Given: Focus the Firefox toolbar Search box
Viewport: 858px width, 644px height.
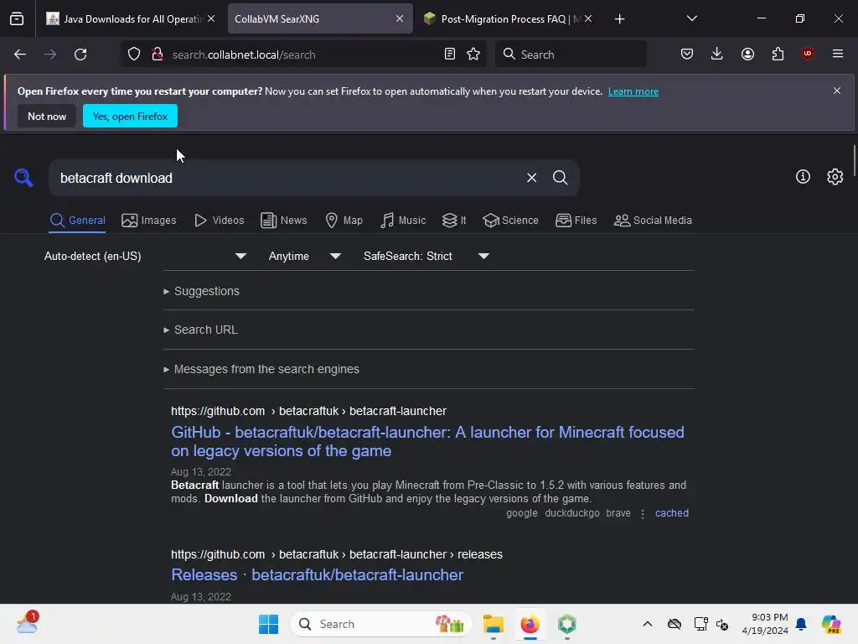Looking at the screenshot, I should coord(571,55).
